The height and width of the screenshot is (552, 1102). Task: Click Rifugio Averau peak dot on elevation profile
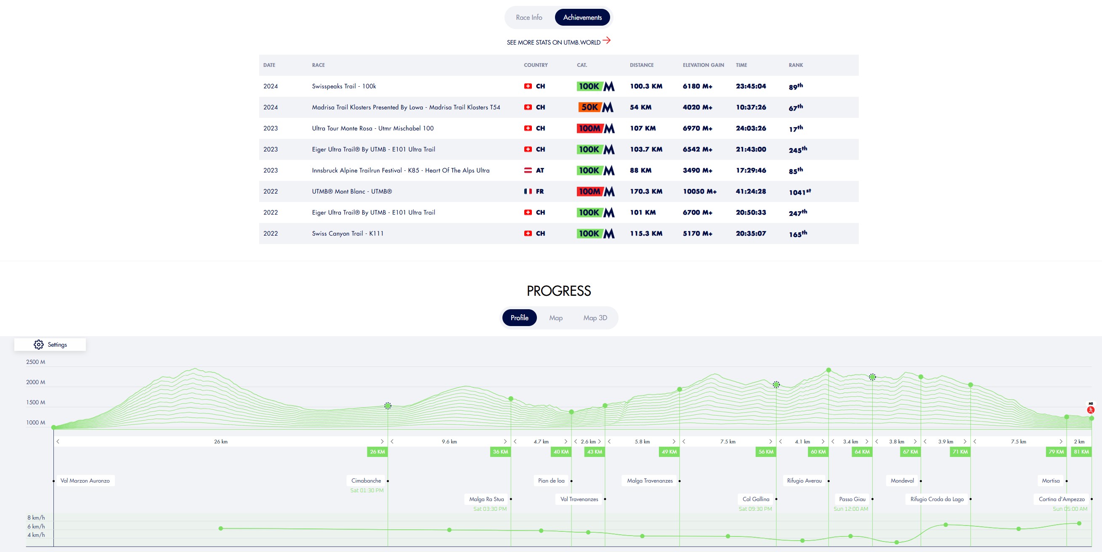828,370
